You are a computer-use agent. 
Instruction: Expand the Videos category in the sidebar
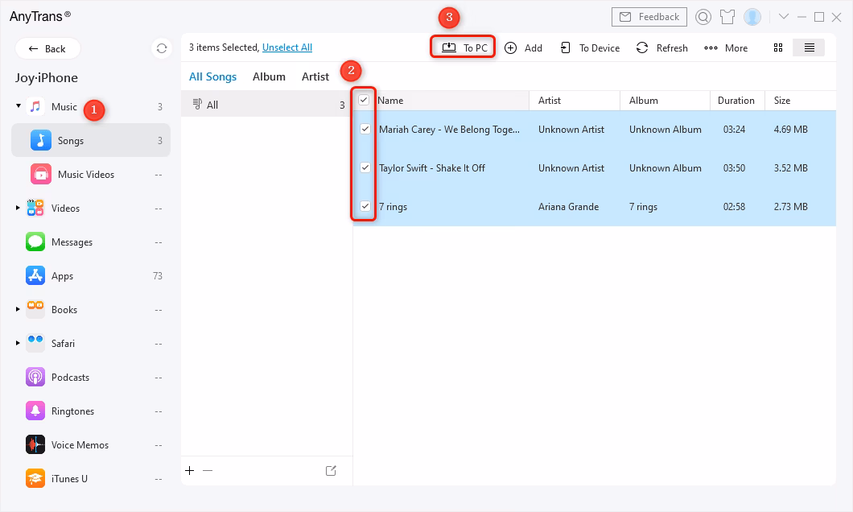(x=18, y=208)
